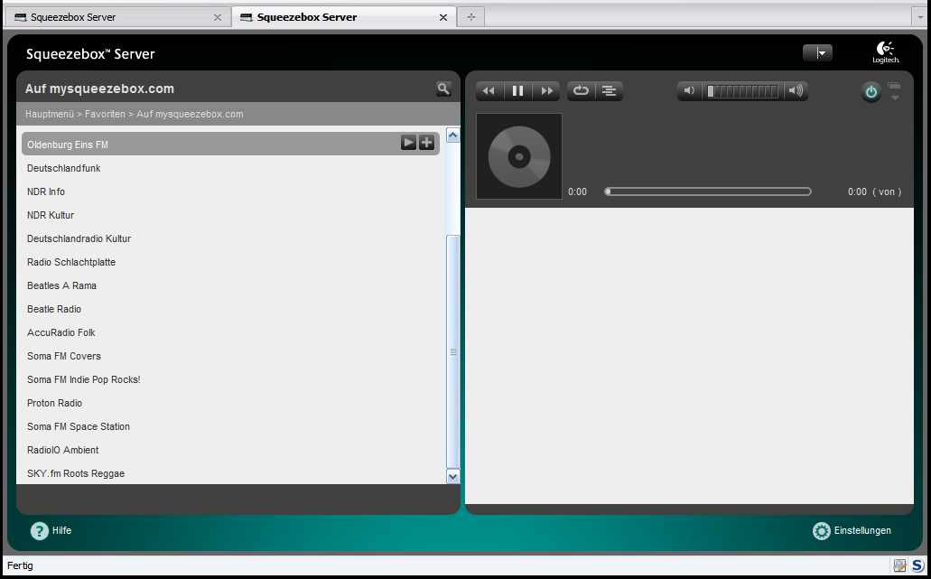Toggle the shuffle mode icon
Image resolution: width=931 pixels, height=579 pixels.
[610, 90]
